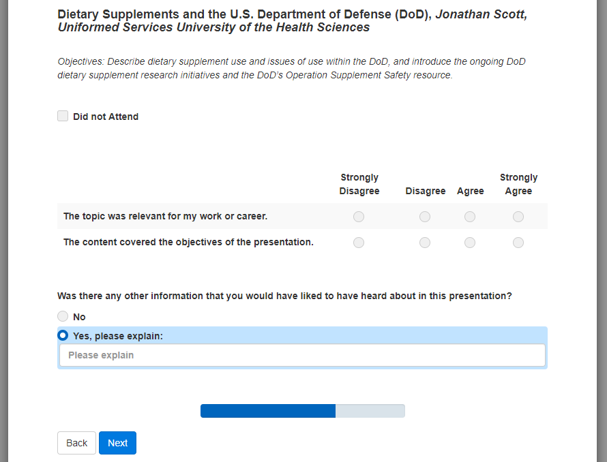
Task: Choose the No radio option
Action: pyautogui.click(x=63, y=316)
